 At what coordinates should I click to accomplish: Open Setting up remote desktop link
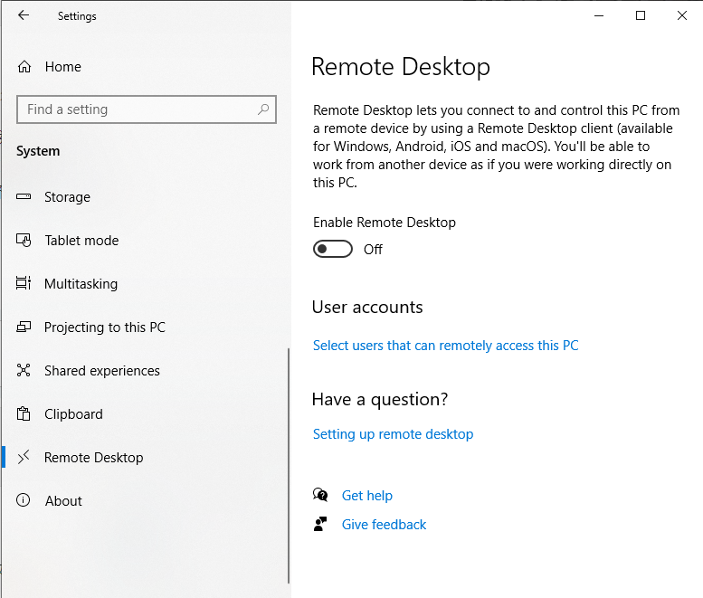coord(394,434)
